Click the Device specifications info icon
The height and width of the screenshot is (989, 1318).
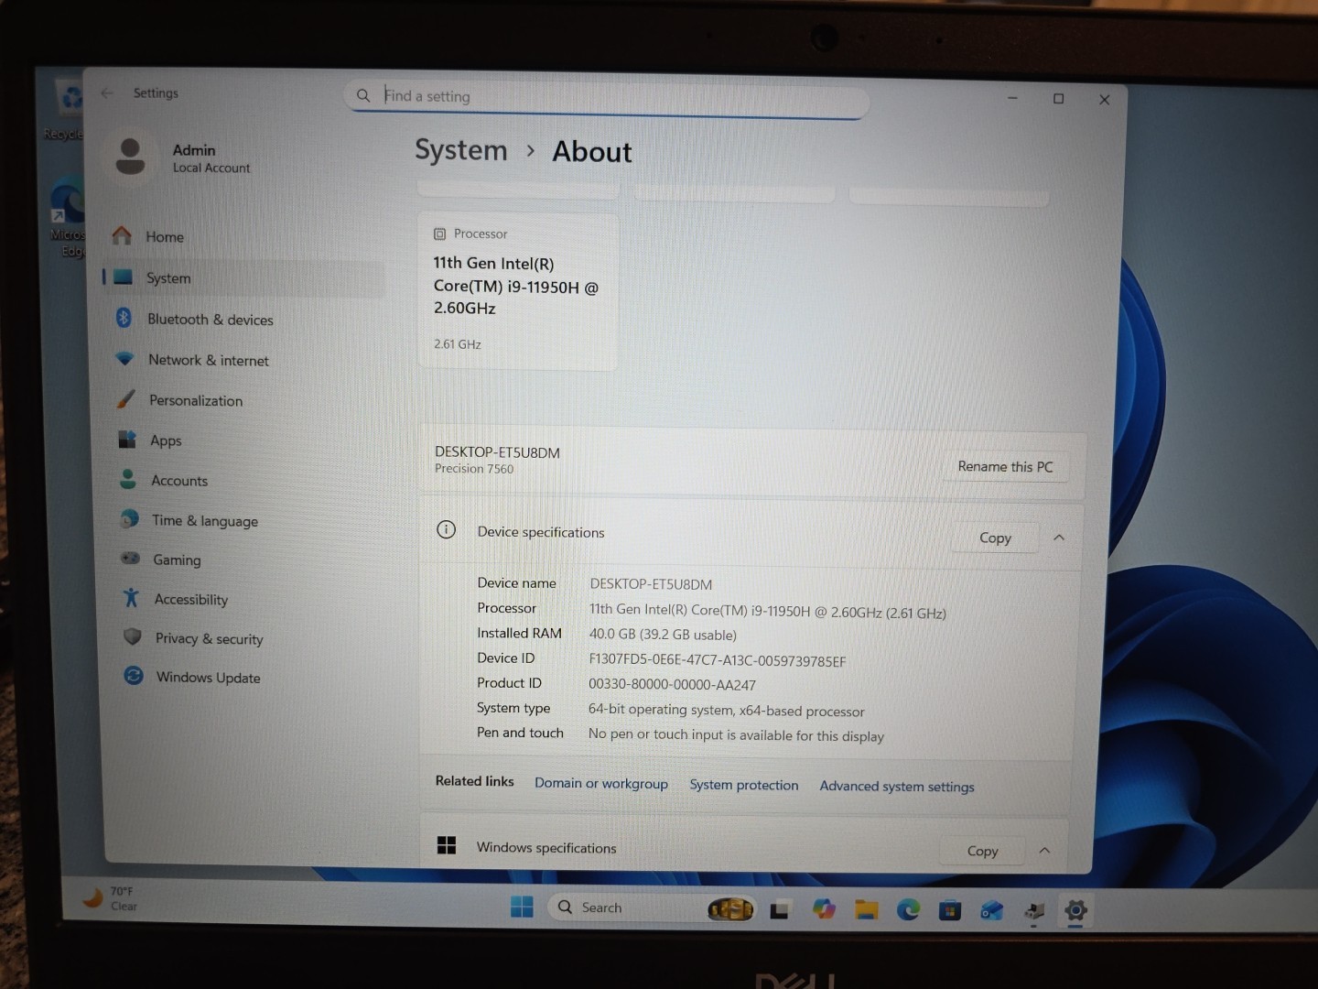pos(447,530)
